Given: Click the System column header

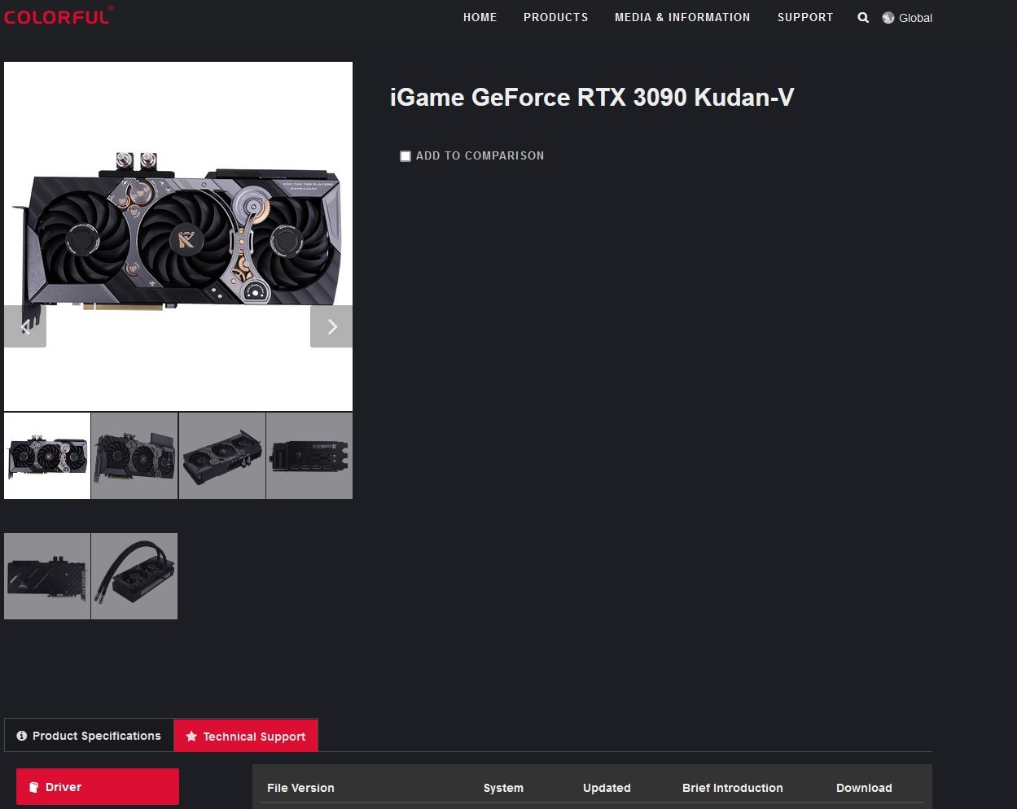Looking at the screenshot, I should click(x=503, y=788).
